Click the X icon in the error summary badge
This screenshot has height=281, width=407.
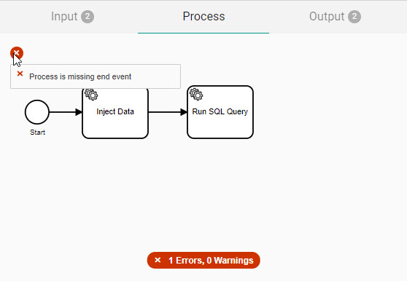pyautogui.click(x=158, y=260)
